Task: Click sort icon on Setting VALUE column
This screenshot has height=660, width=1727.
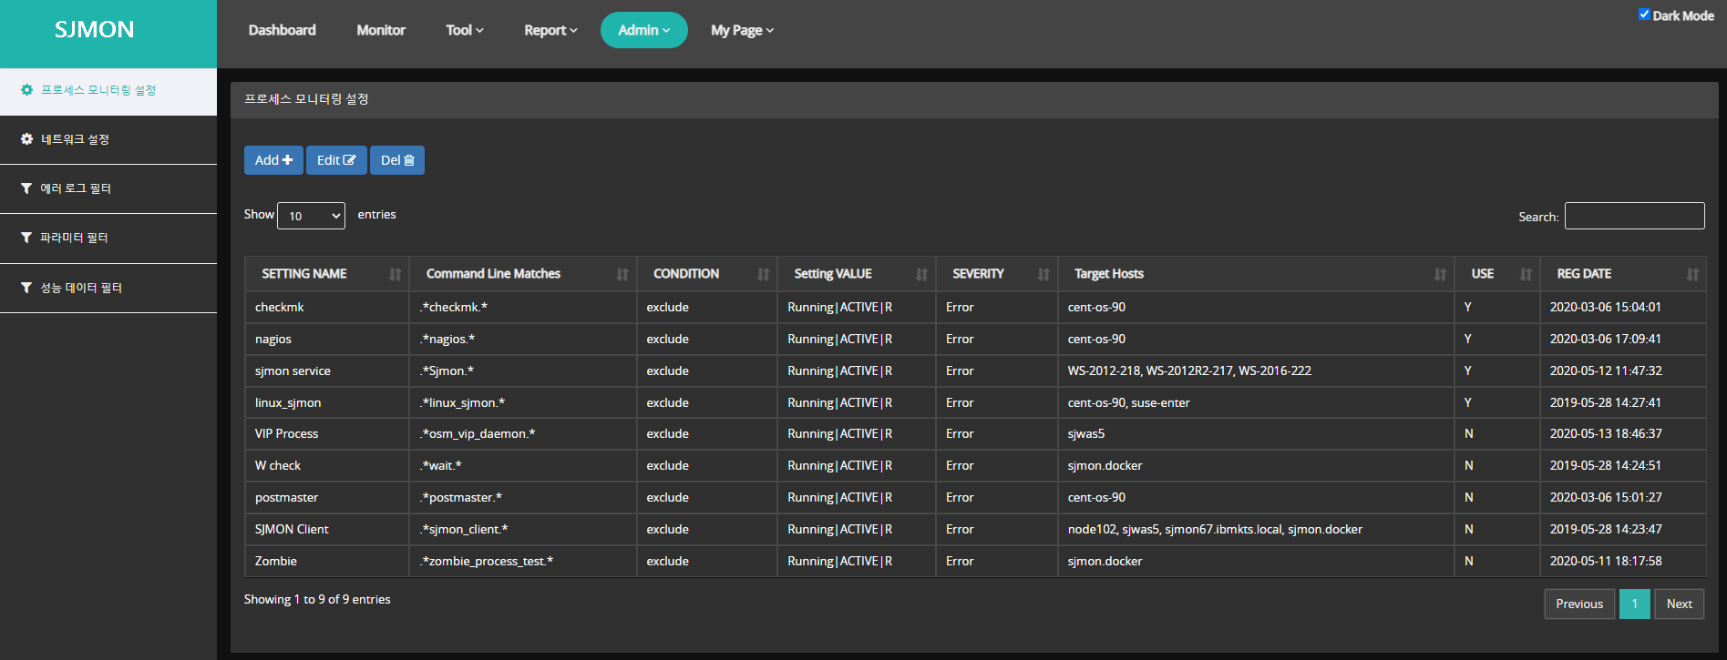Action: pos(921,274)
